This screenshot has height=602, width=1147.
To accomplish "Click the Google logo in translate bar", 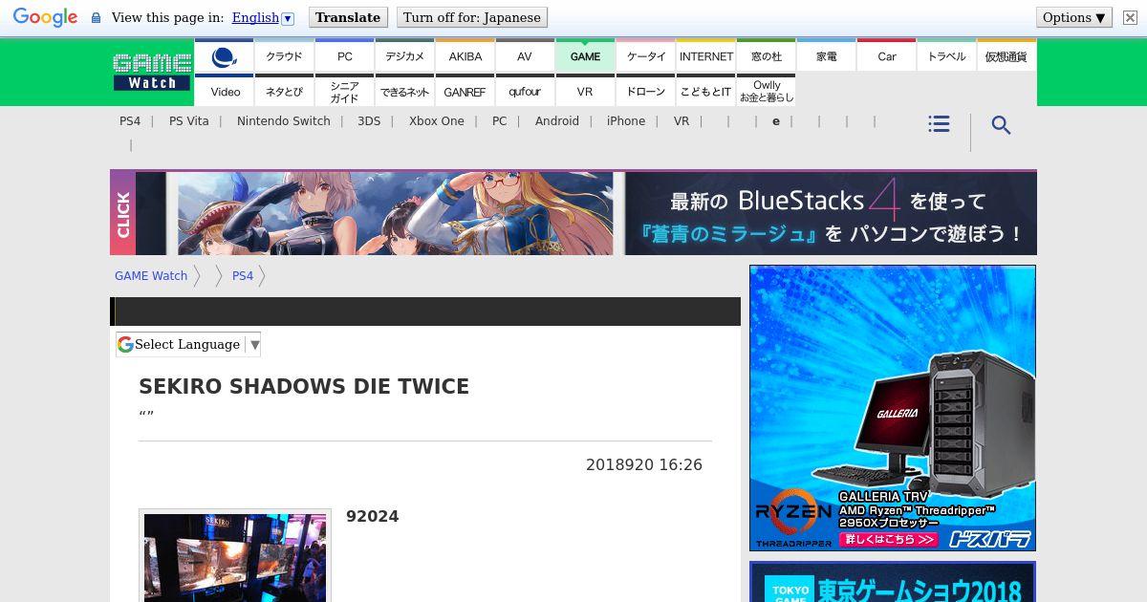I will pos(45,17).
